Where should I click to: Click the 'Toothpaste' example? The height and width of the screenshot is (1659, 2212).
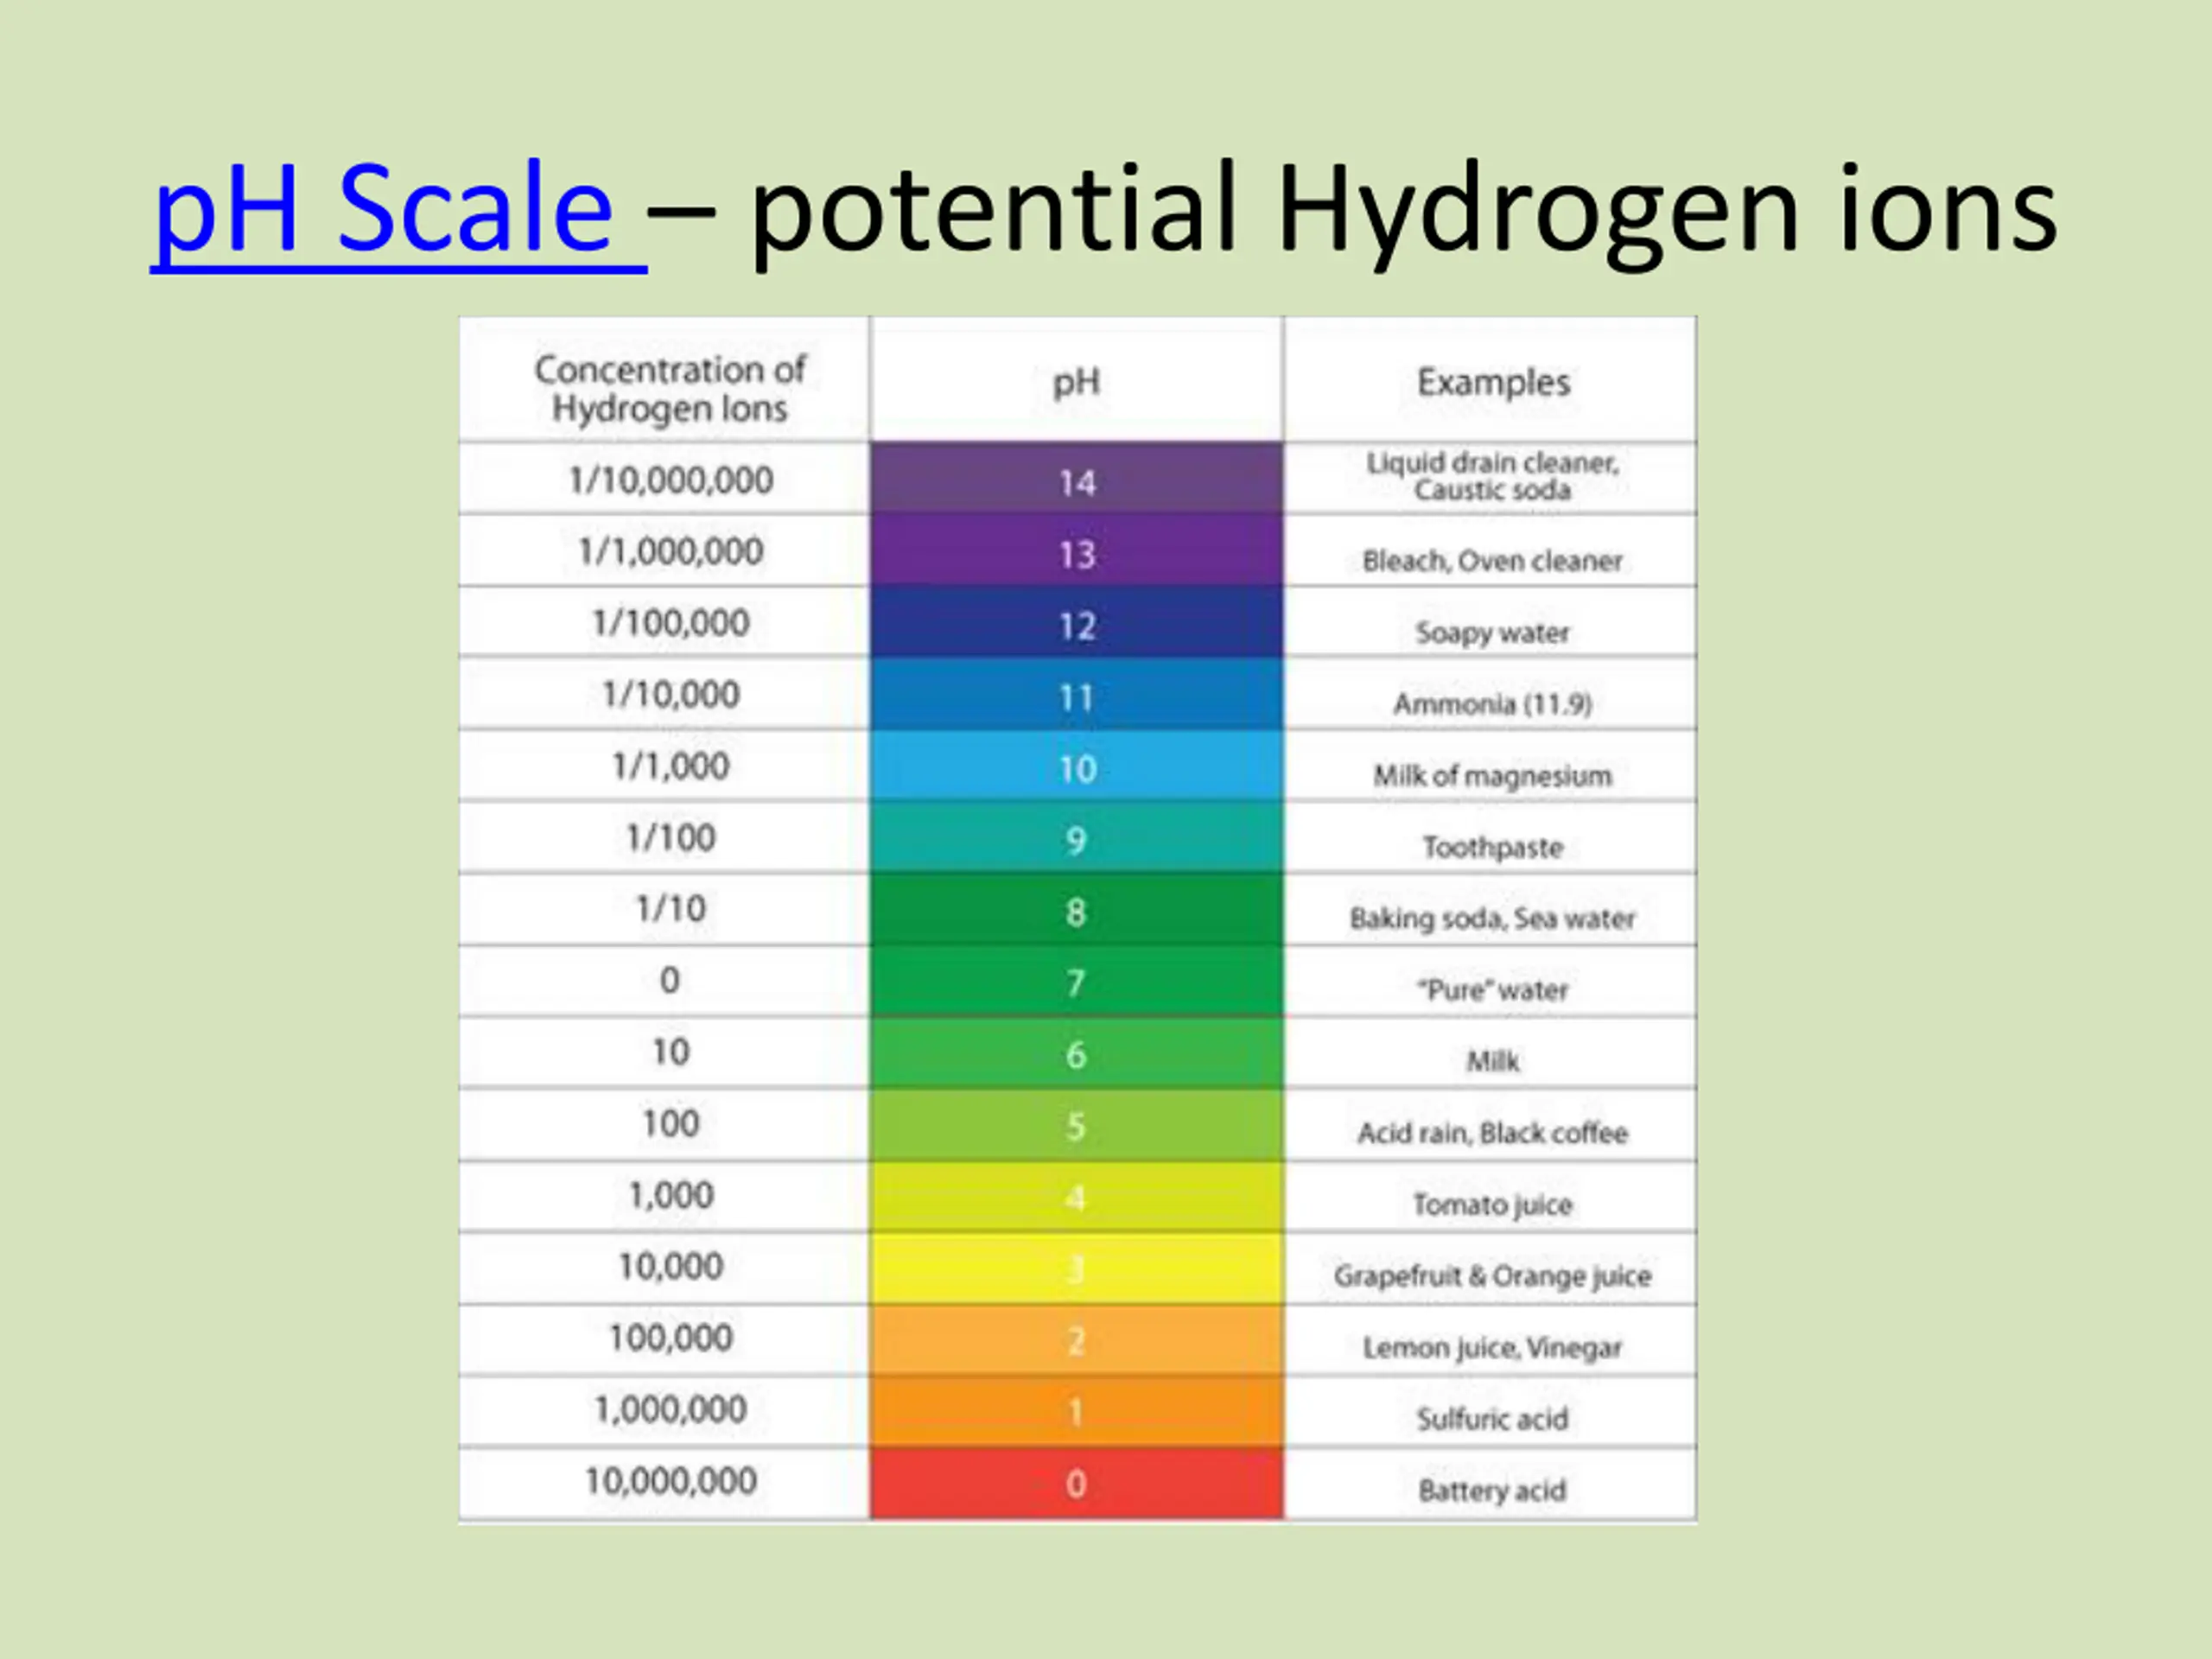[1493, 848]
